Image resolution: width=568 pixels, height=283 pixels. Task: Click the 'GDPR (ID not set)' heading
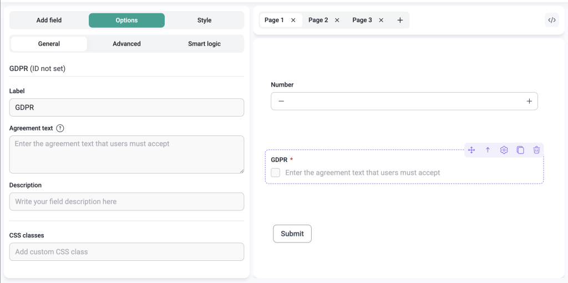(37, 69)
